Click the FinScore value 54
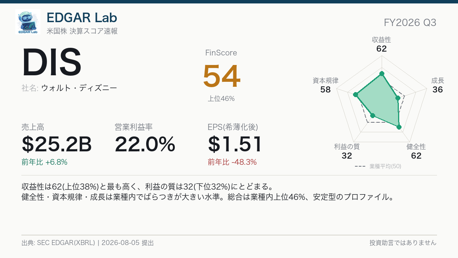 221,76
